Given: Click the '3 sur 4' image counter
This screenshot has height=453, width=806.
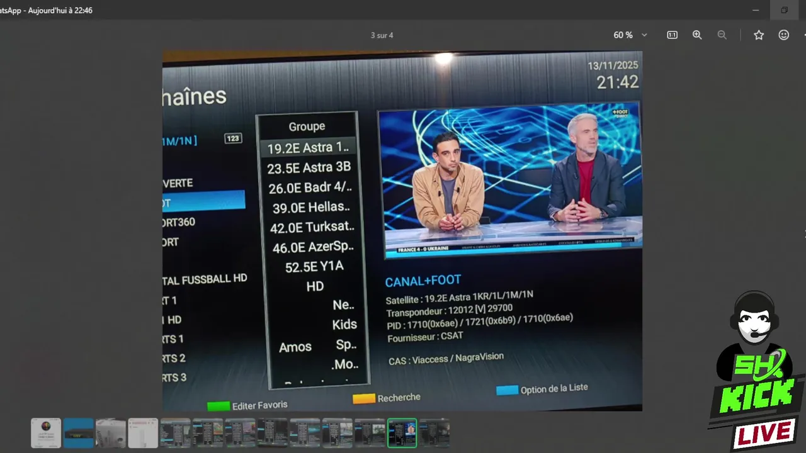Looking at the screenshot, I should coord(382,35).
